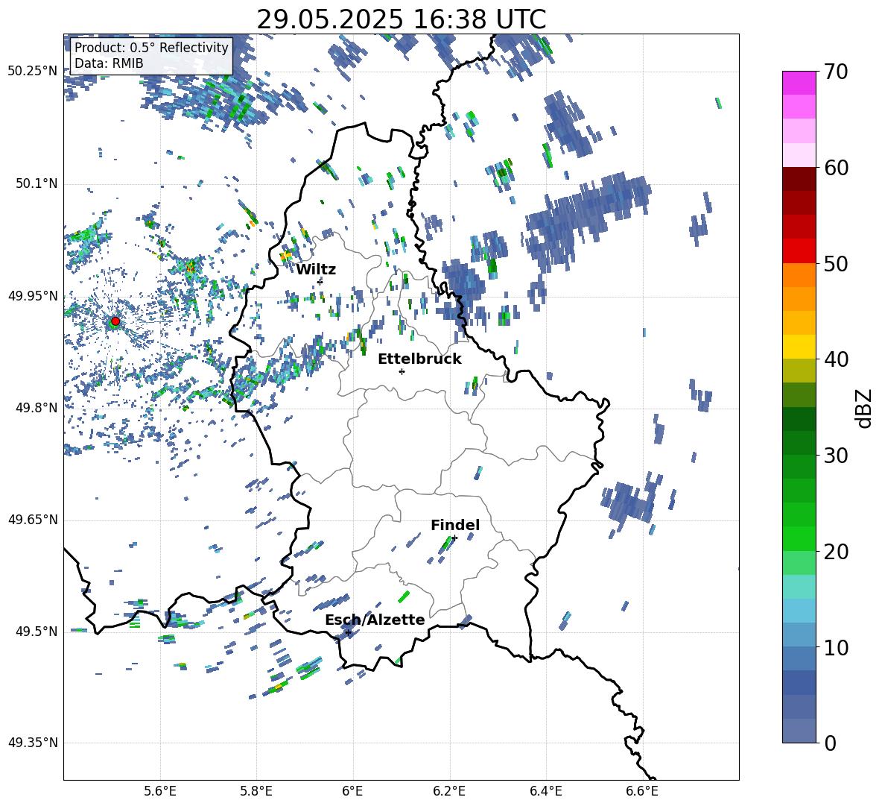Click the 50.25°N latitude label

pos(33,72)
